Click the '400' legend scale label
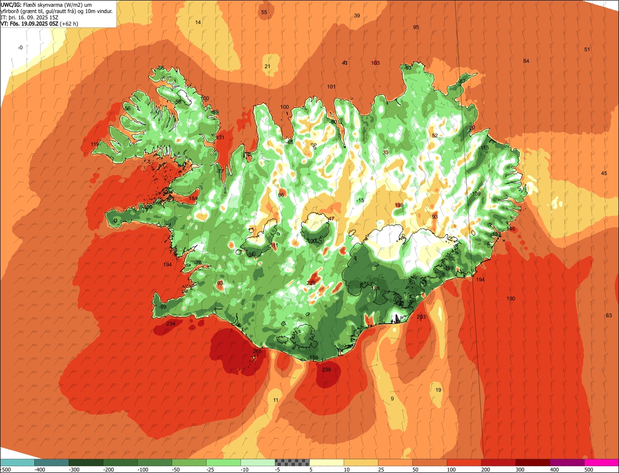The height and width of the screenshot is (473, 619). [554, 470]
